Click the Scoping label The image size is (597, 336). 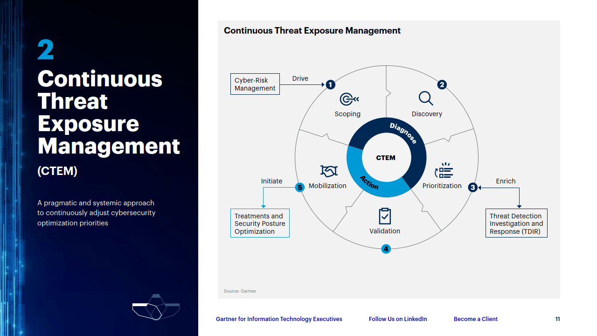coord(347,114)
